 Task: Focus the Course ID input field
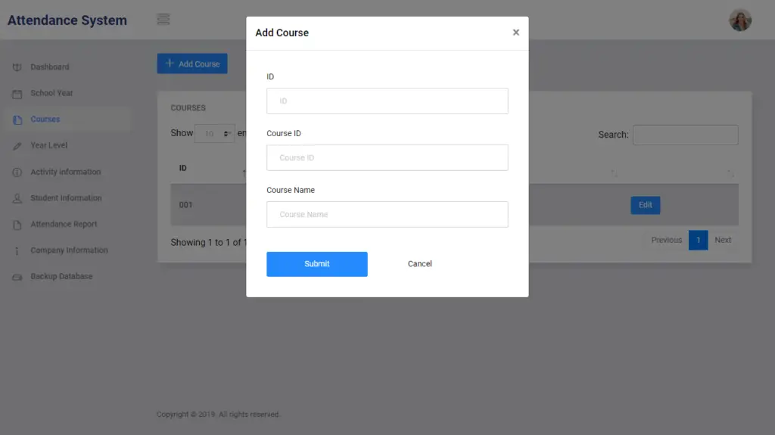387,157
